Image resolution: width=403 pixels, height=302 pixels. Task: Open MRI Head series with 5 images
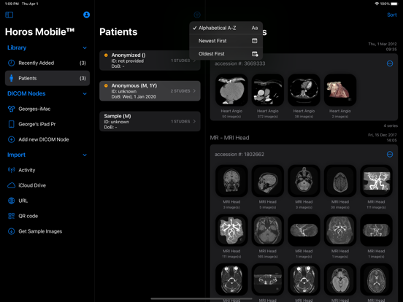(x=268, y=181)
